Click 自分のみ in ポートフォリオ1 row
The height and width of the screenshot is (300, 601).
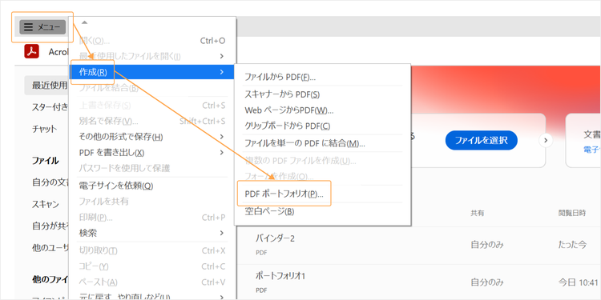487,282
